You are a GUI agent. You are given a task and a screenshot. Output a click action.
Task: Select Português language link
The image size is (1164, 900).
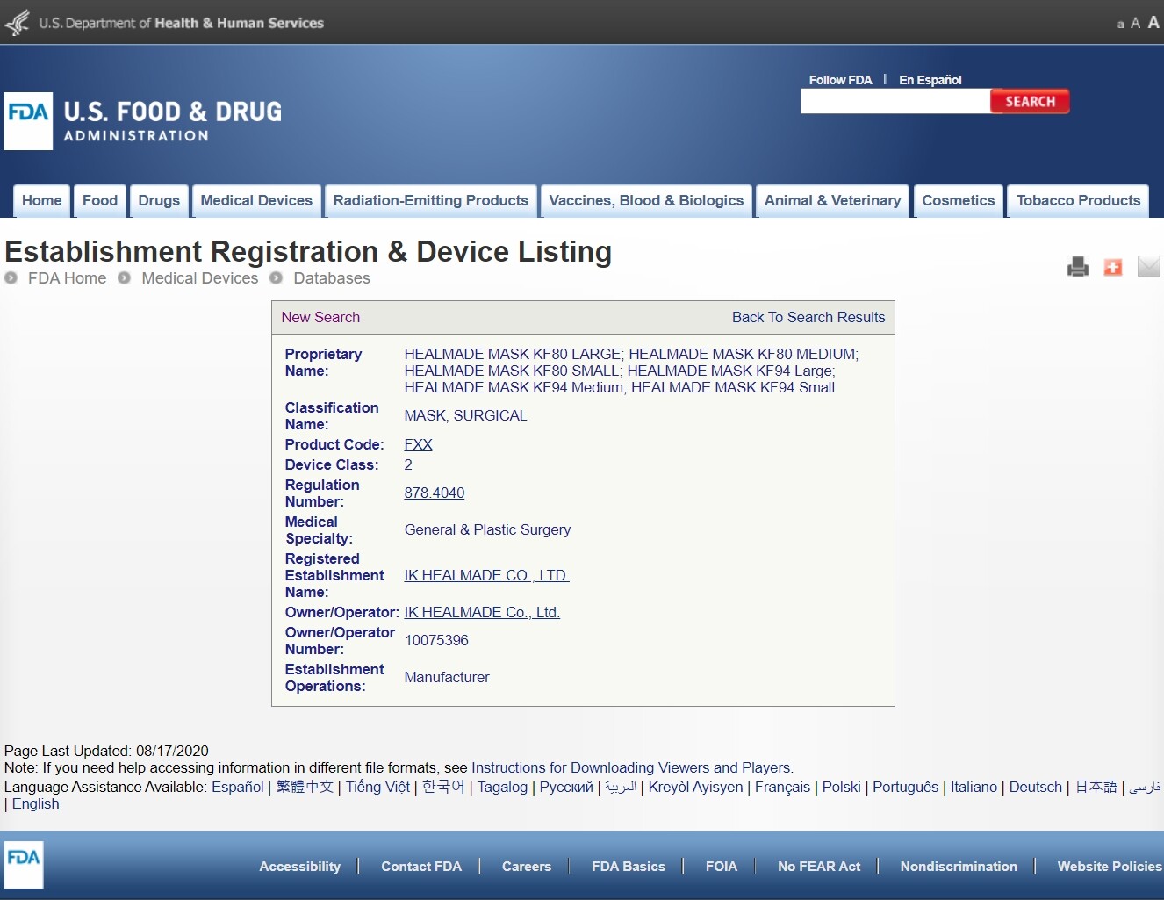click(x=905, y=788)
